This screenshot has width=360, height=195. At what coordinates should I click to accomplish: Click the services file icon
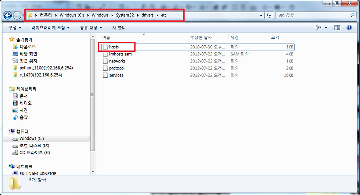[105, 75]
